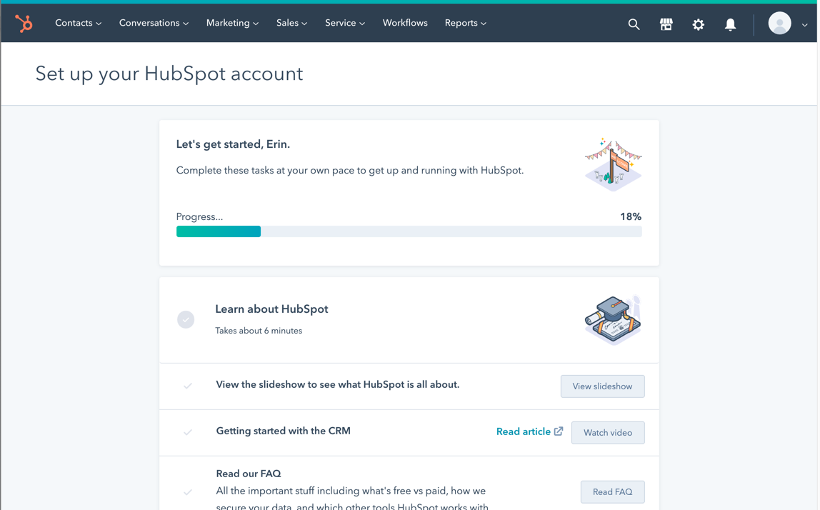The height and width of the screenshot is (510, 820).
Task: Open the account menu chevron beside avatar
Action: coord(804,24)
